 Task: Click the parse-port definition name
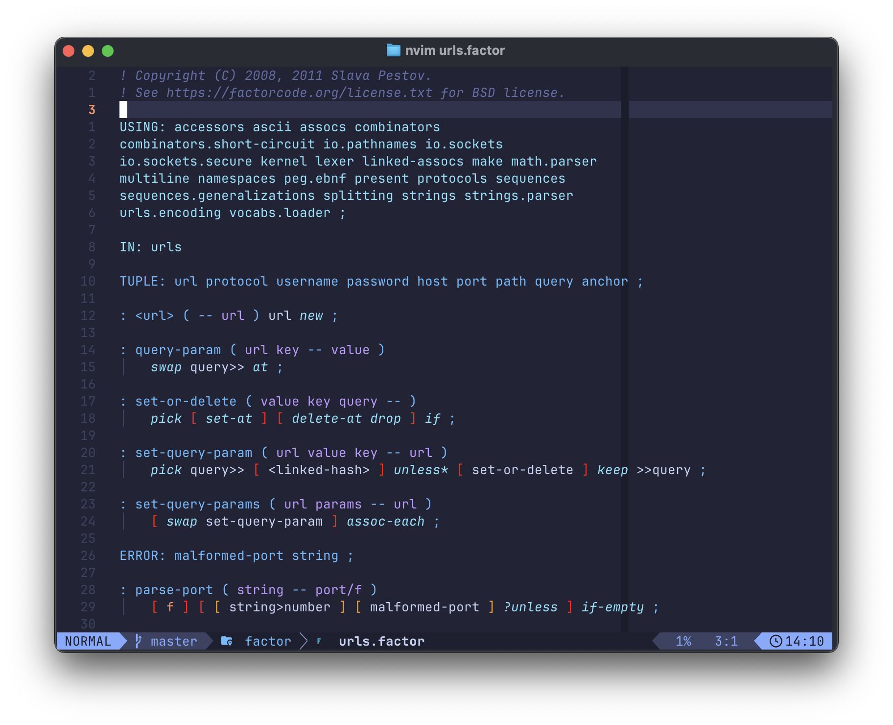(174, 590)
